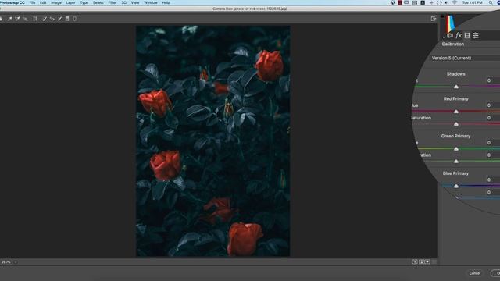Select the Graduated Filter tool
Viewport: 500px width, 281px height.
tap(67, 19)
